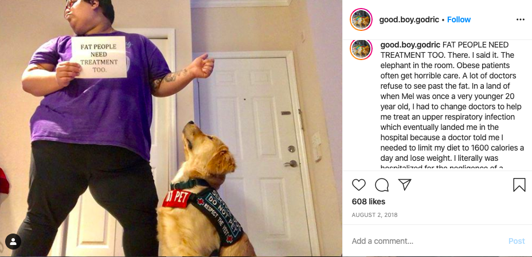Click the dog's DO NOT PET service vest
This screenshot has height=257, width=532.
tap(210, 213)
